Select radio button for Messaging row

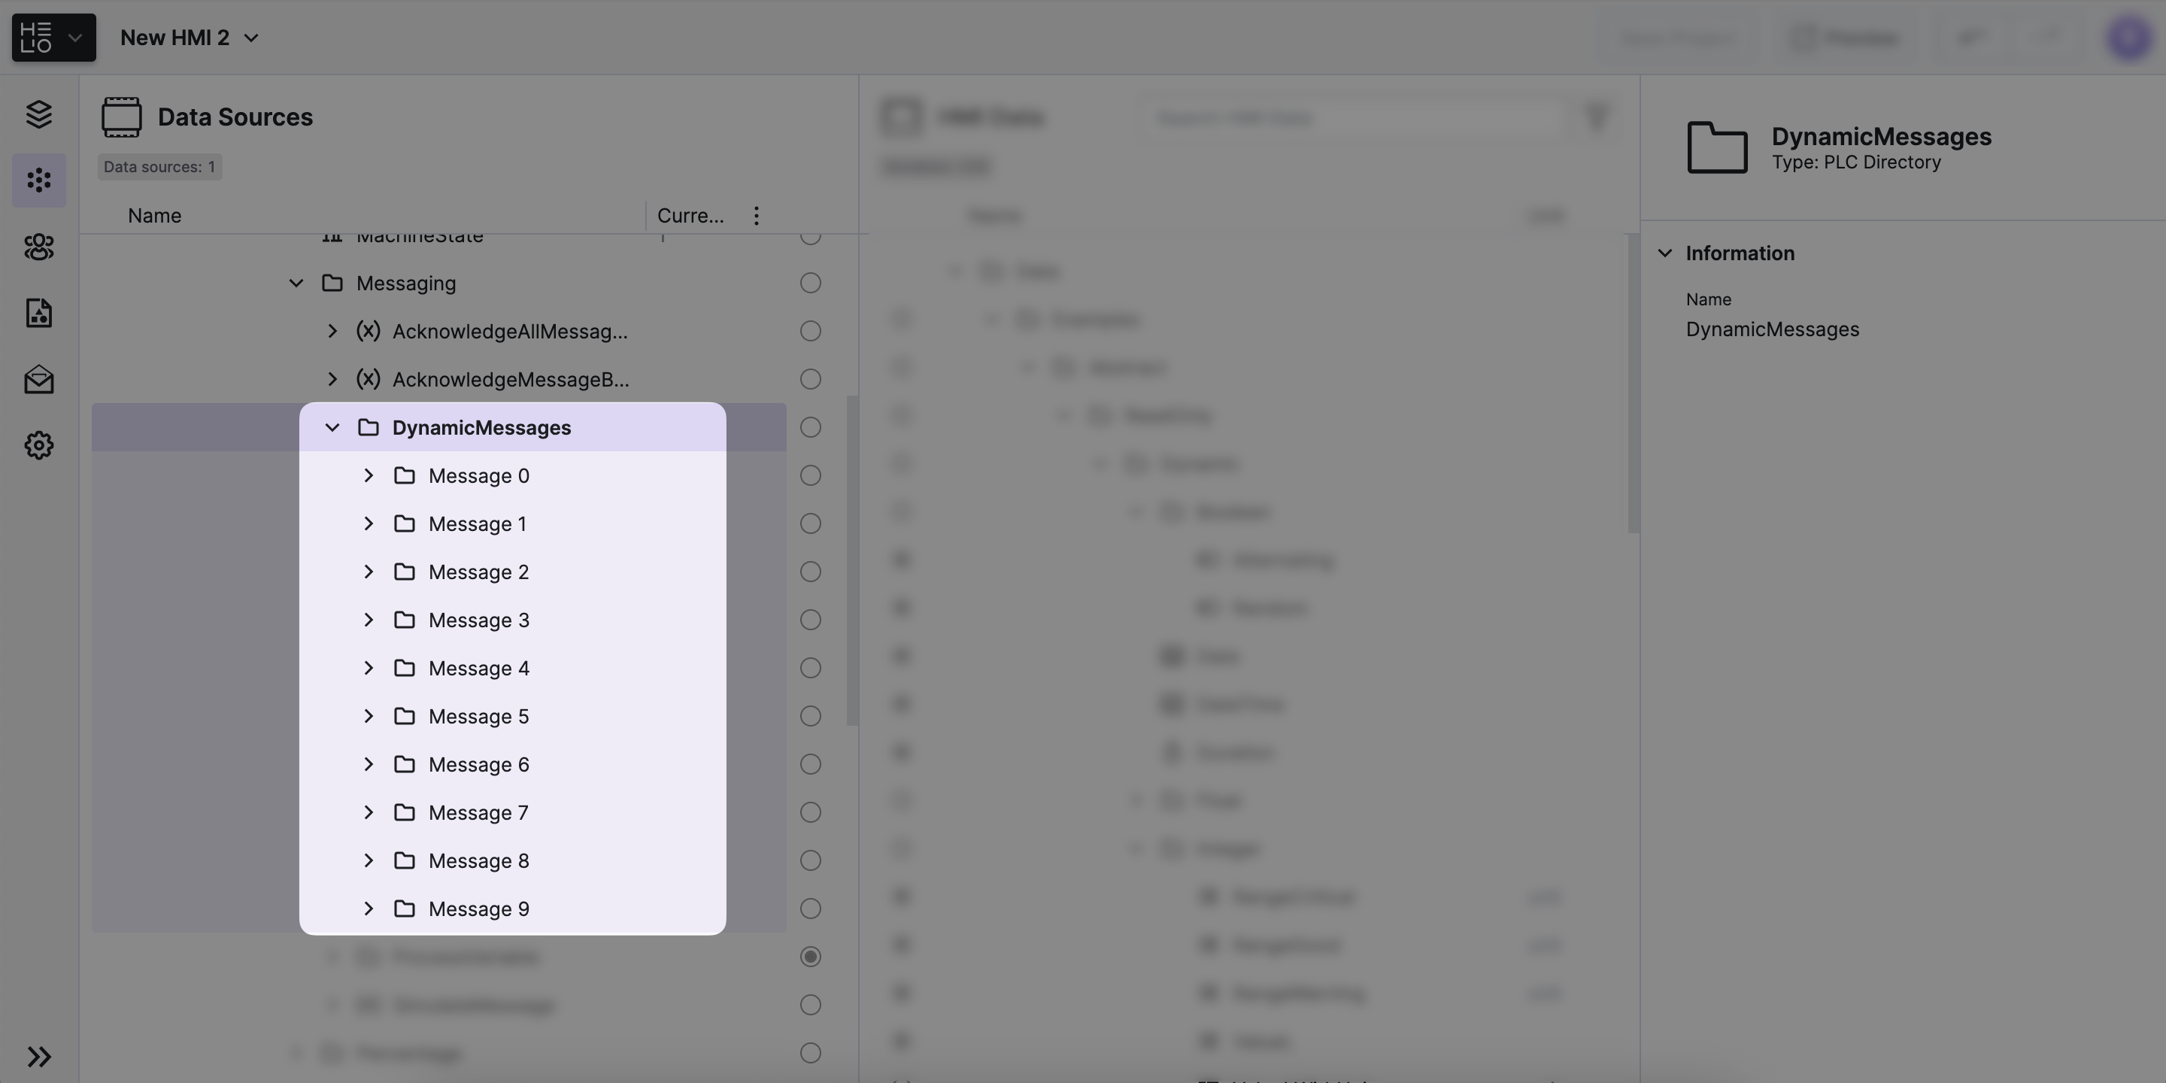tap(810, 284)
